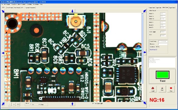Click the red Stop button
Screen dimensions: 178x110
tap(171, 89)
